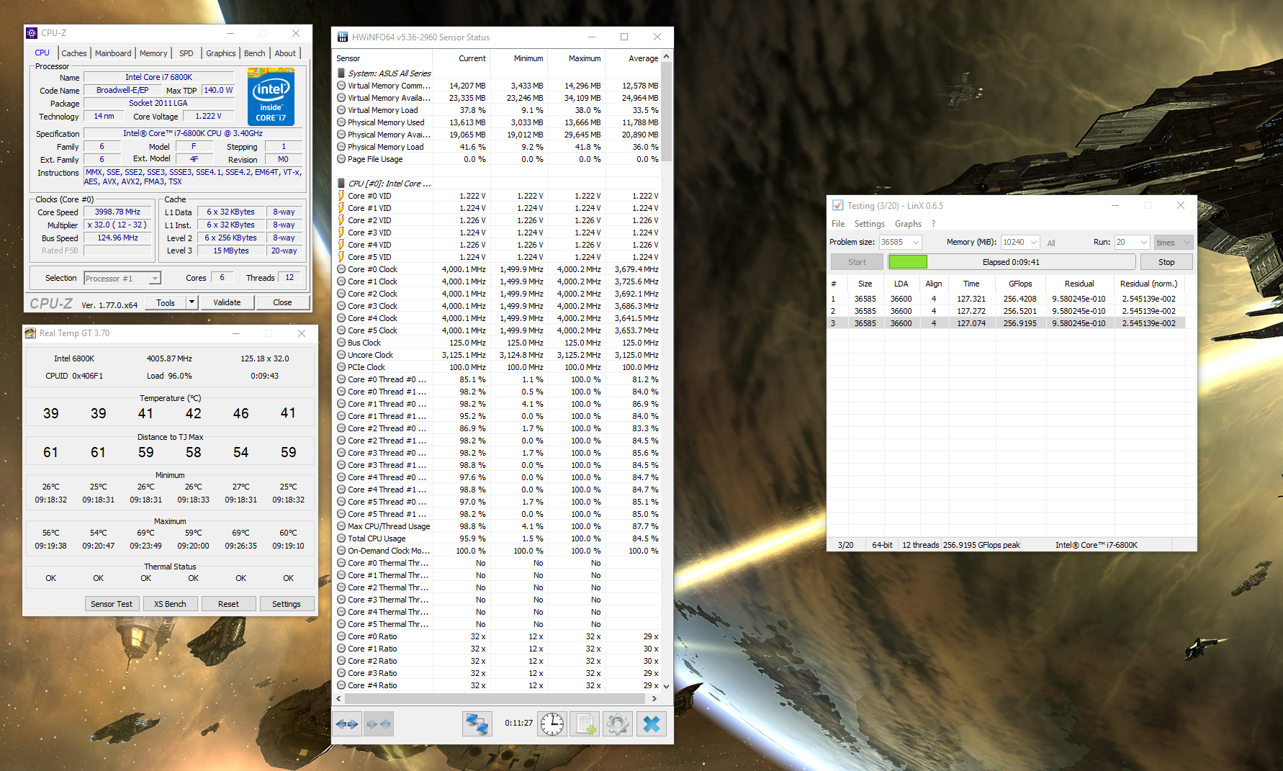This screenshot has width=1283, height=771.
Task: Switch to the Mainboard tab in CPU-Z
Action: (113, 53)
